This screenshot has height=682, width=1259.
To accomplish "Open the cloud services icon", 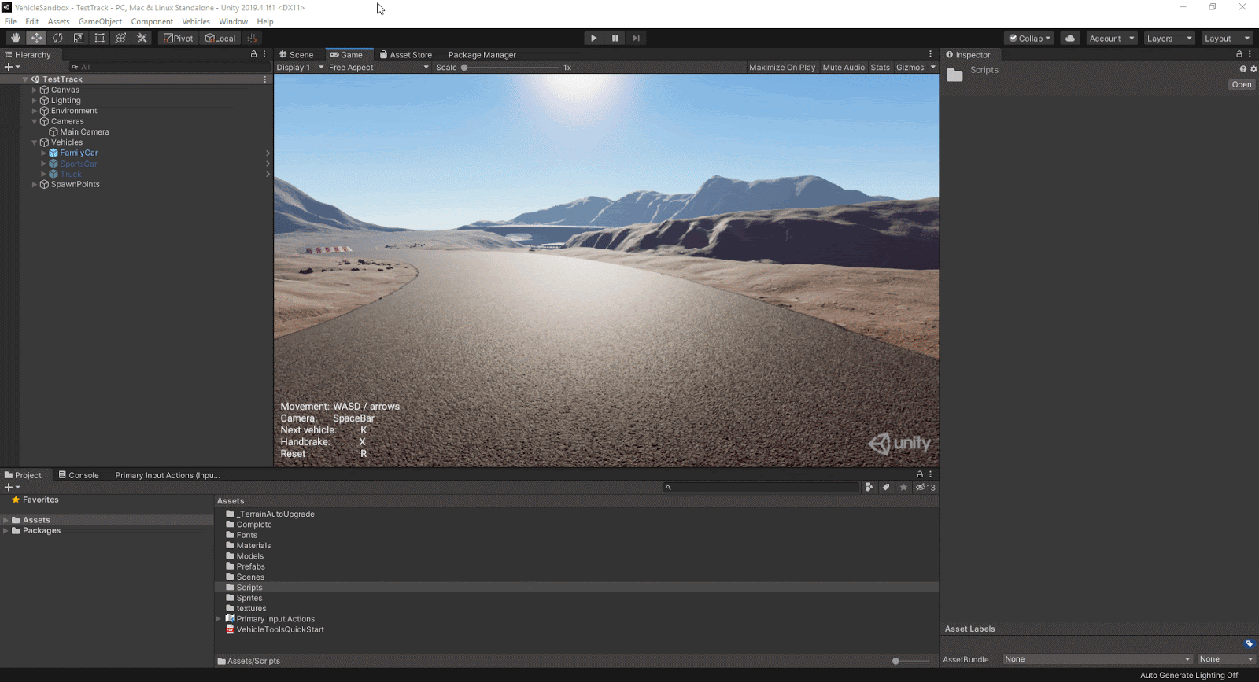I will 1070,38.
